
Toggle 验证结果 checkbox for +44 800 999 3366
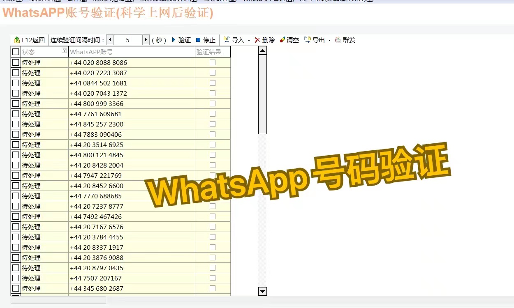coord(213,103)
